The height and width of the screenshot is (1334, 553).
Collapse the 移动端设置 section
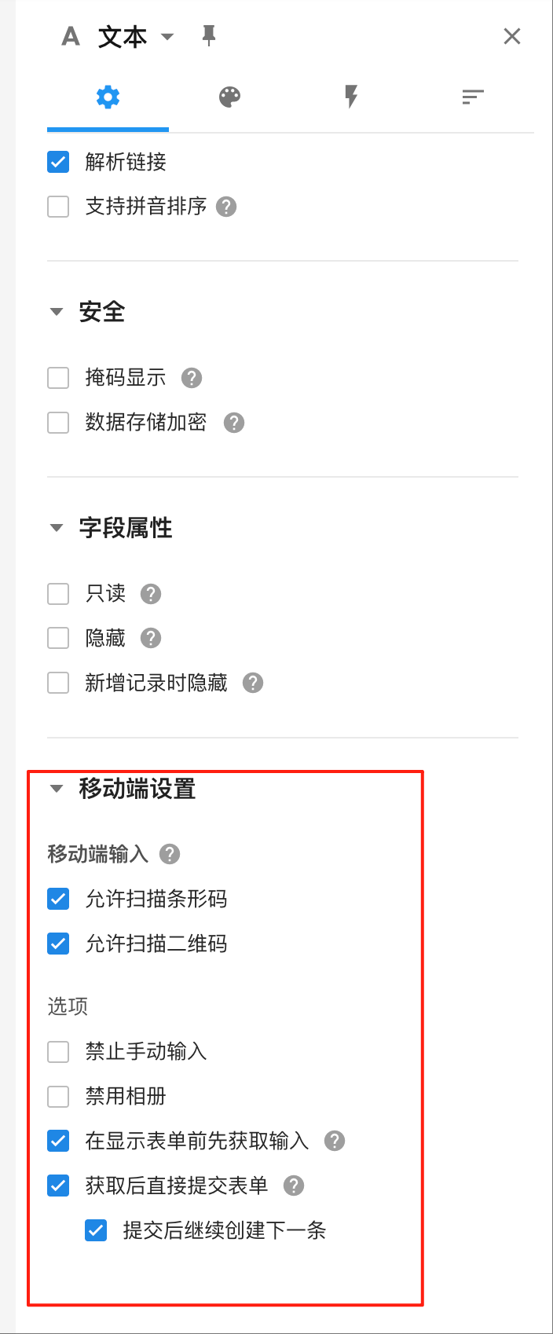(57, 789)
